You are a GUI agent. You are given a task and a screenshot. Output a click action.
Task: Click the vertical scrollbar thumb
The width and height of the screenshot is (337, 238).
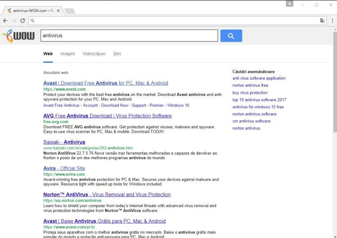(x=335, y=81)
